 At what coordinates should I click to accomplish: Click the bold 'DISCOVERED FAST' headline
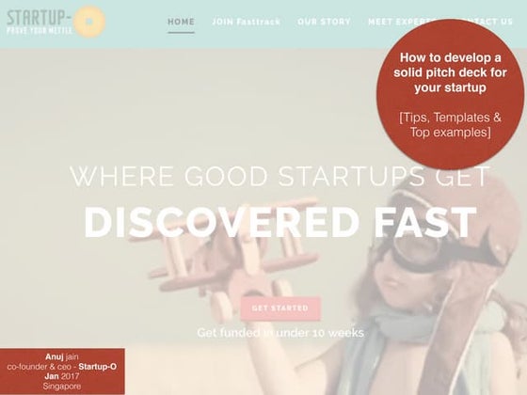280,222
